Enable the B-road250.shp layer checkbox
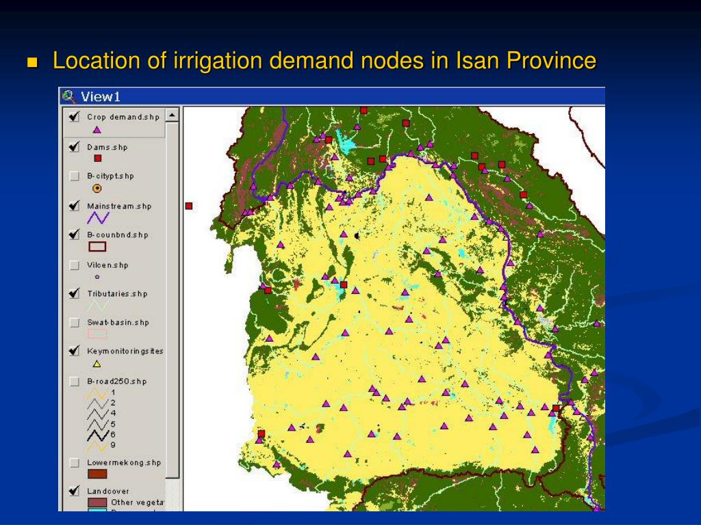The image size is (701, 525). coord(74,381)
